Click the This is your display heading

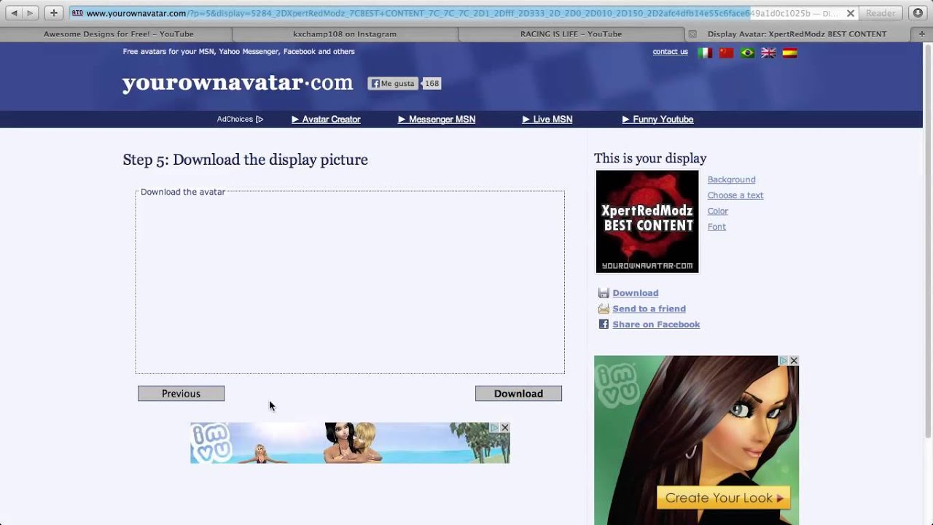pos(650,158)
